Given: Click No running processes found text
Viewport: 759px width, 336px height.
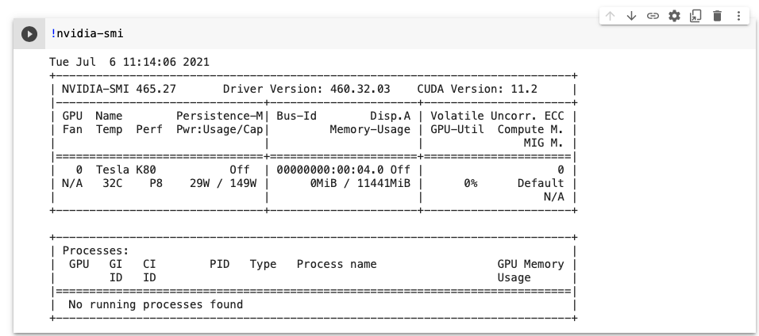Looking at the screenshot, I should pyautogui.click(x=156, y=304).
